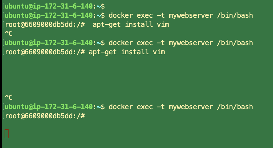273x148 pixels.
Task: Click the "-t" flag in the last docker command
Action: click(x=161, y=107)
